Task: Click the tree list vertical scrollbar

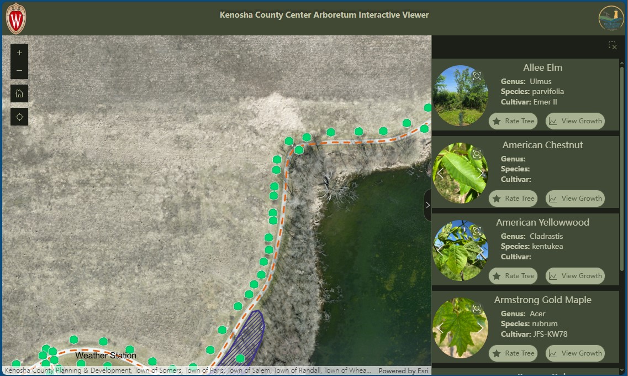Action: tap(621, 168)
